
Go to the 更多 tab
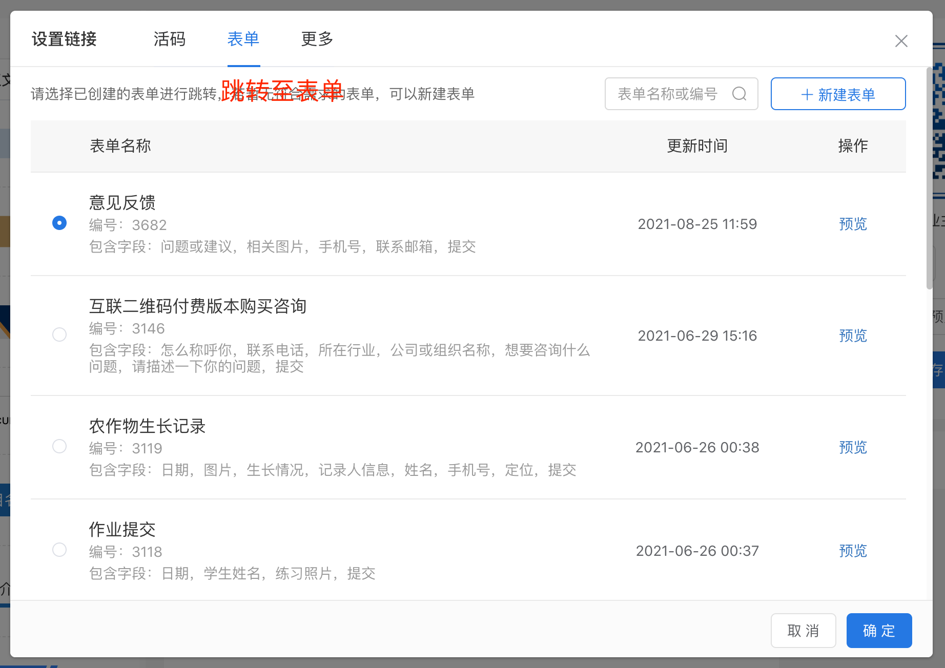pyautogui.click(x=317, y=39)
